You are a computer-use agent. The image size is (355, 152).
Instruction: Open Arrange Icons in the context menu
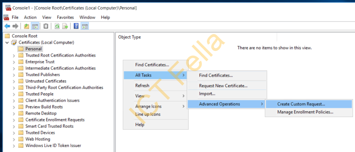[156, 106]
